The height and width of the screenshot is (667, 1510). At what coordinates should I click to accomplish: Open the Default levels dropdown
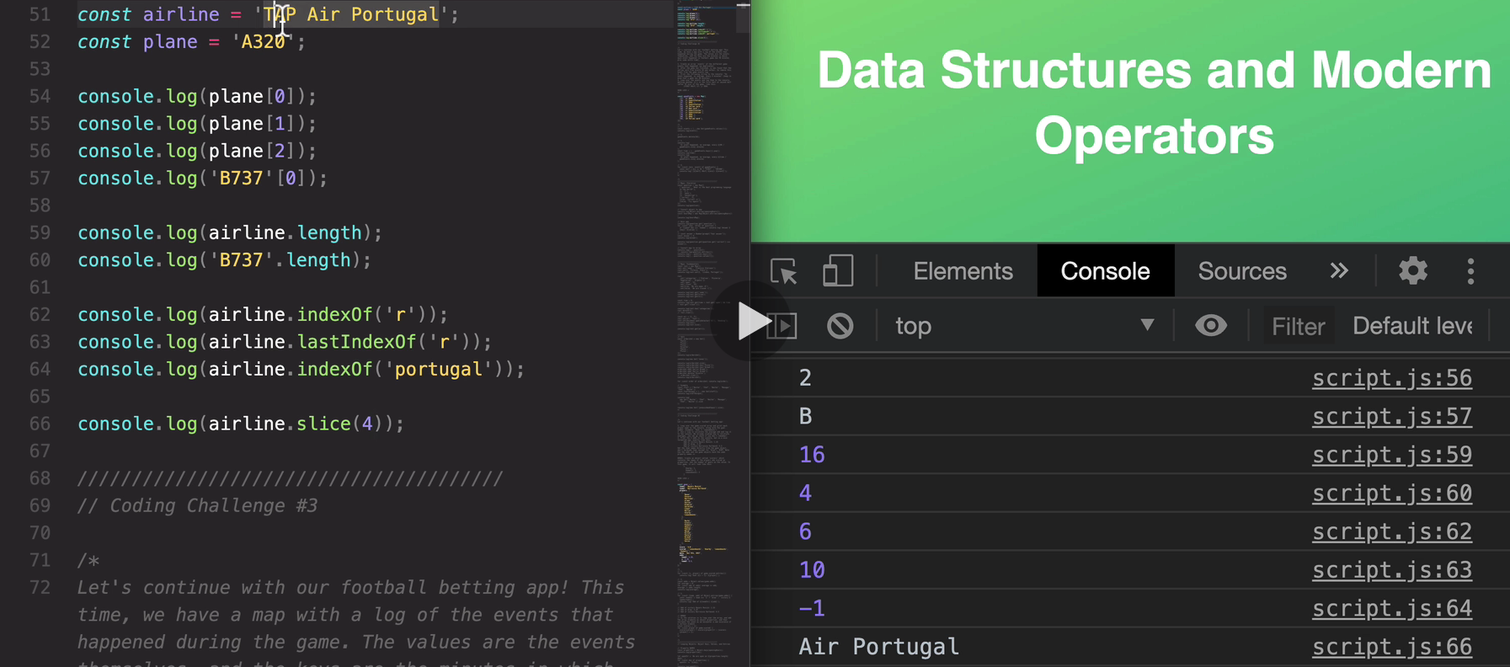[1412, 326]
